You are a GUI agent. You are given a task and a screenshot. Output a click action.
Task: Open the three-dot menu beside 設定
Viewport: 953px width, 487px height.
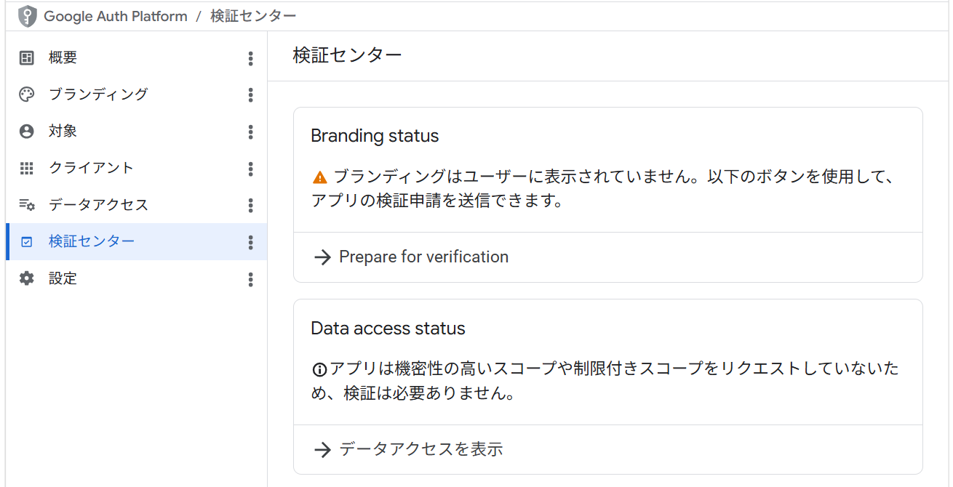pos(251,279)
